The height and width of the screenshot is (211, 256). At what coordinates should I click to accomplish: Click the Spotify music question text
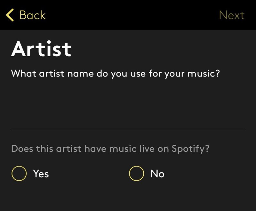(110, 149)
